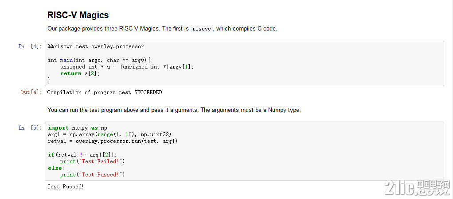Click the %%riscvc test overlay.processor line
This screenshot has width=453, height=199.
[96, 46]
